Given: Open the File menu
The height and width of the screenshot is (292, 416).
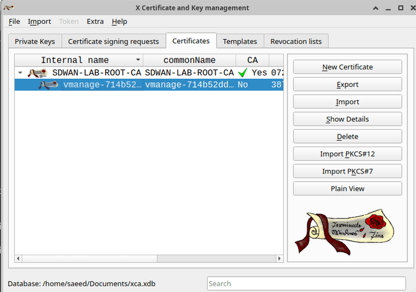Looking at the screenshot, I should tap(14, 22).
